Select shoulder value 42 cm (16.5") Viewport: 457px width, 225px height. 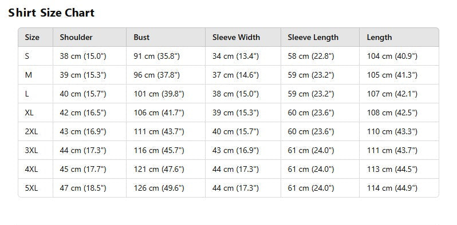(x=83, y=112)
